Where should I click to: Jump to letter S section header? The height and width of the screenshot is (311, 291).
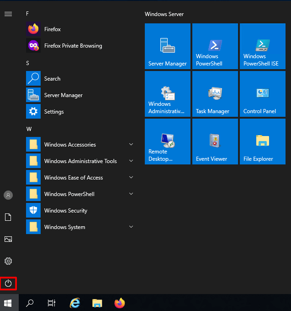[x=28, y=63]
